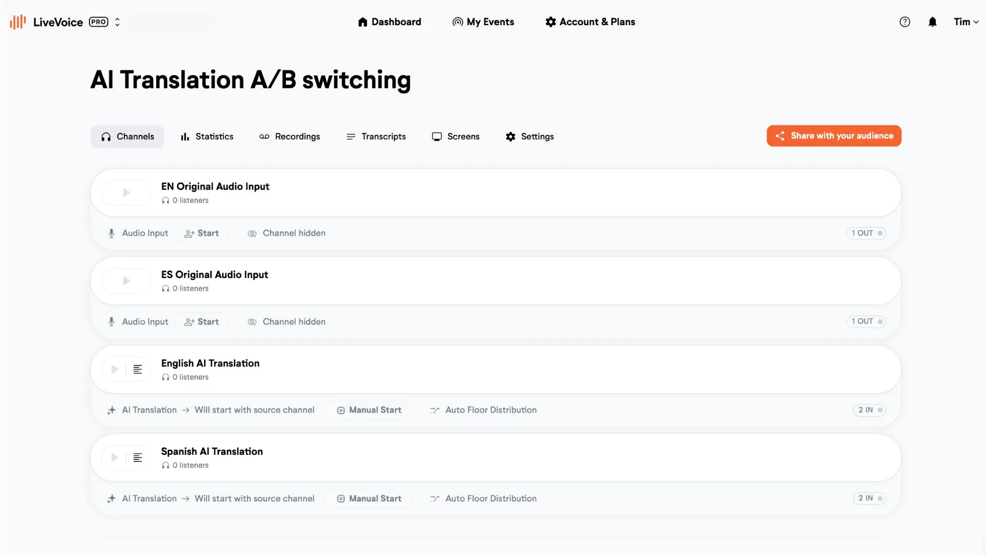The width and height of the screenshot is (987, 555).
Task: Expand the workspace switcher next to PRO badge
Action: (x=117, y=22)
